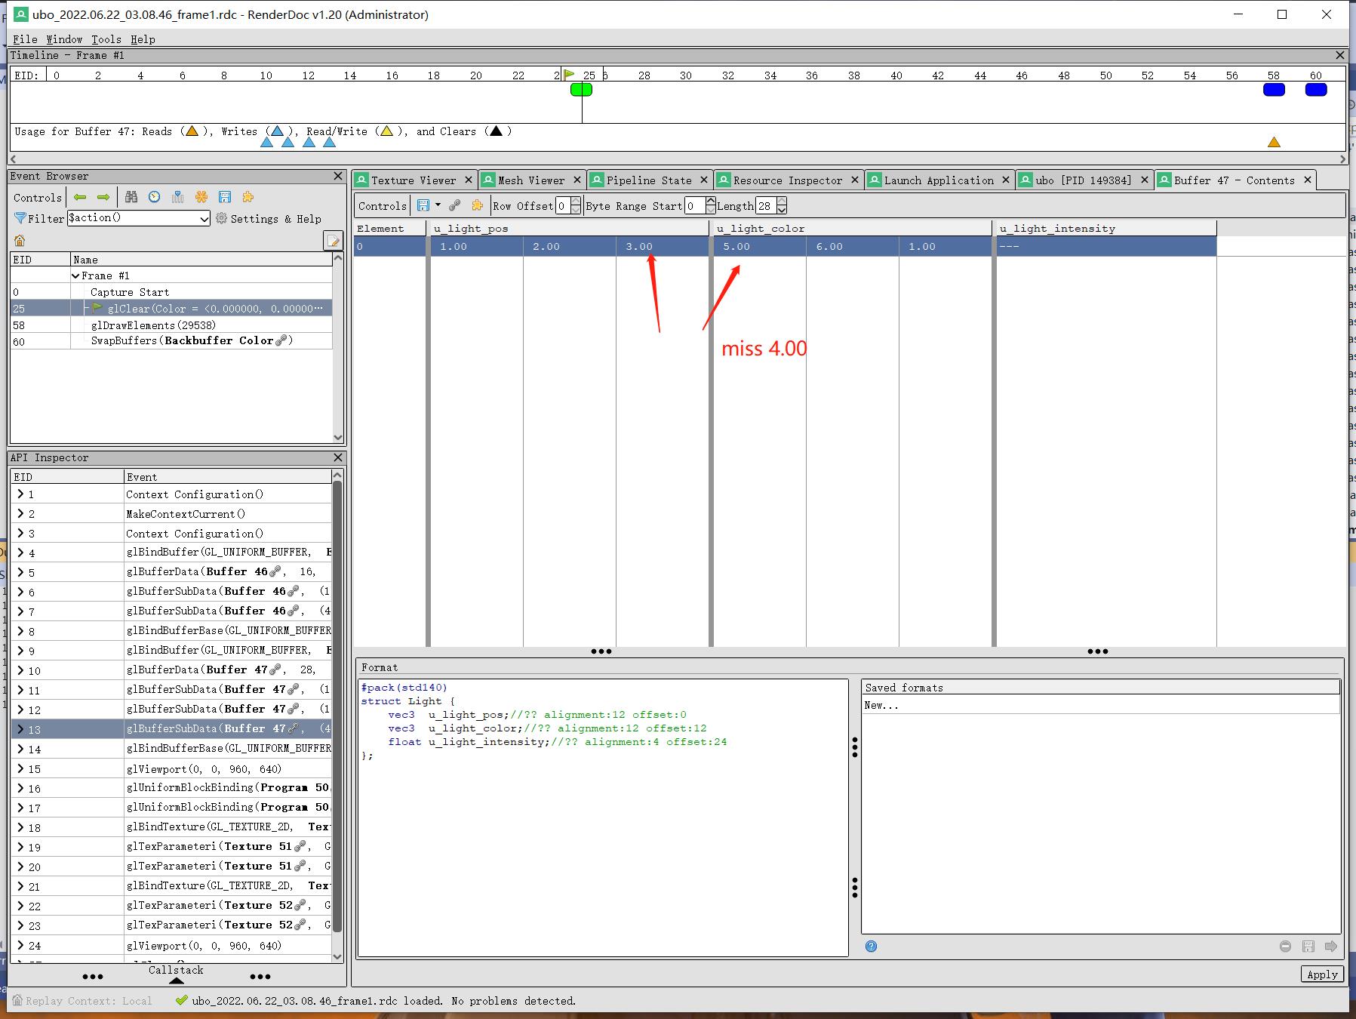1356x1019 pixels.
Task: Select the New... saved format entry
Action: [1100, 705]
